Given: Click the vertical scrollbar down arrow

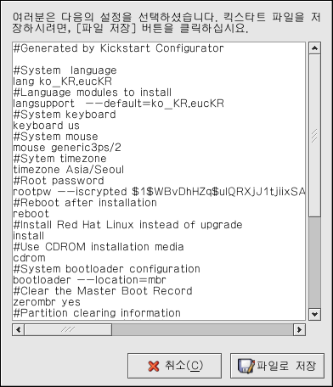Looking at the screenshot, I should coord(314,314).
